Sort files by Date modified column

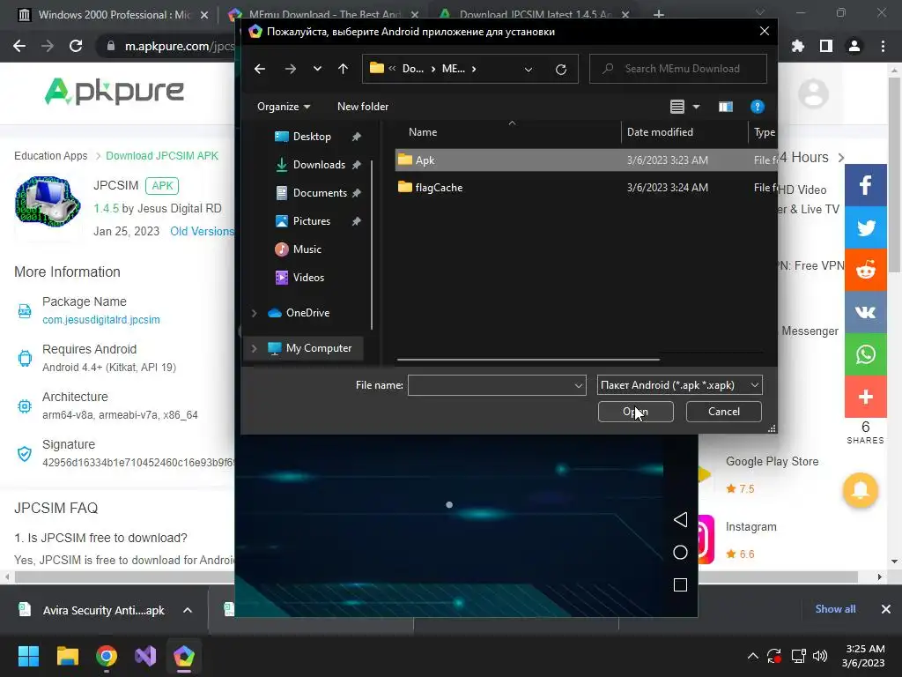[660, 132]
